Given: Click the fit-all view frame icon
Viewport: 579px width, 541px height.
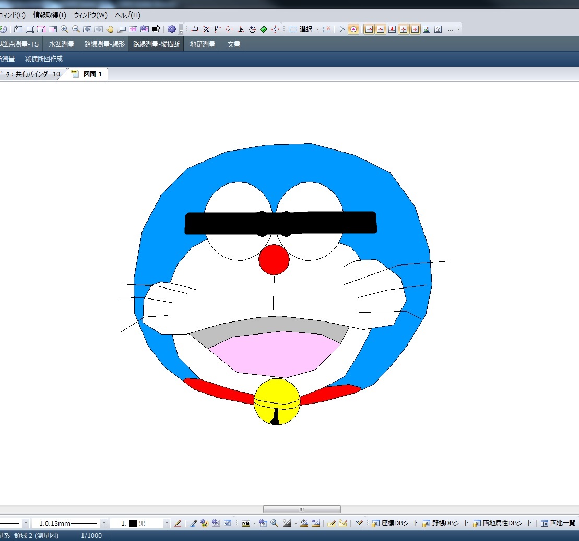Looking at the screenshot, I should [30, 29].
